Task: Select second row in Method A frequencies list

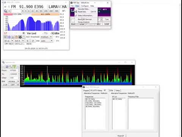Action: coord(93,101)
